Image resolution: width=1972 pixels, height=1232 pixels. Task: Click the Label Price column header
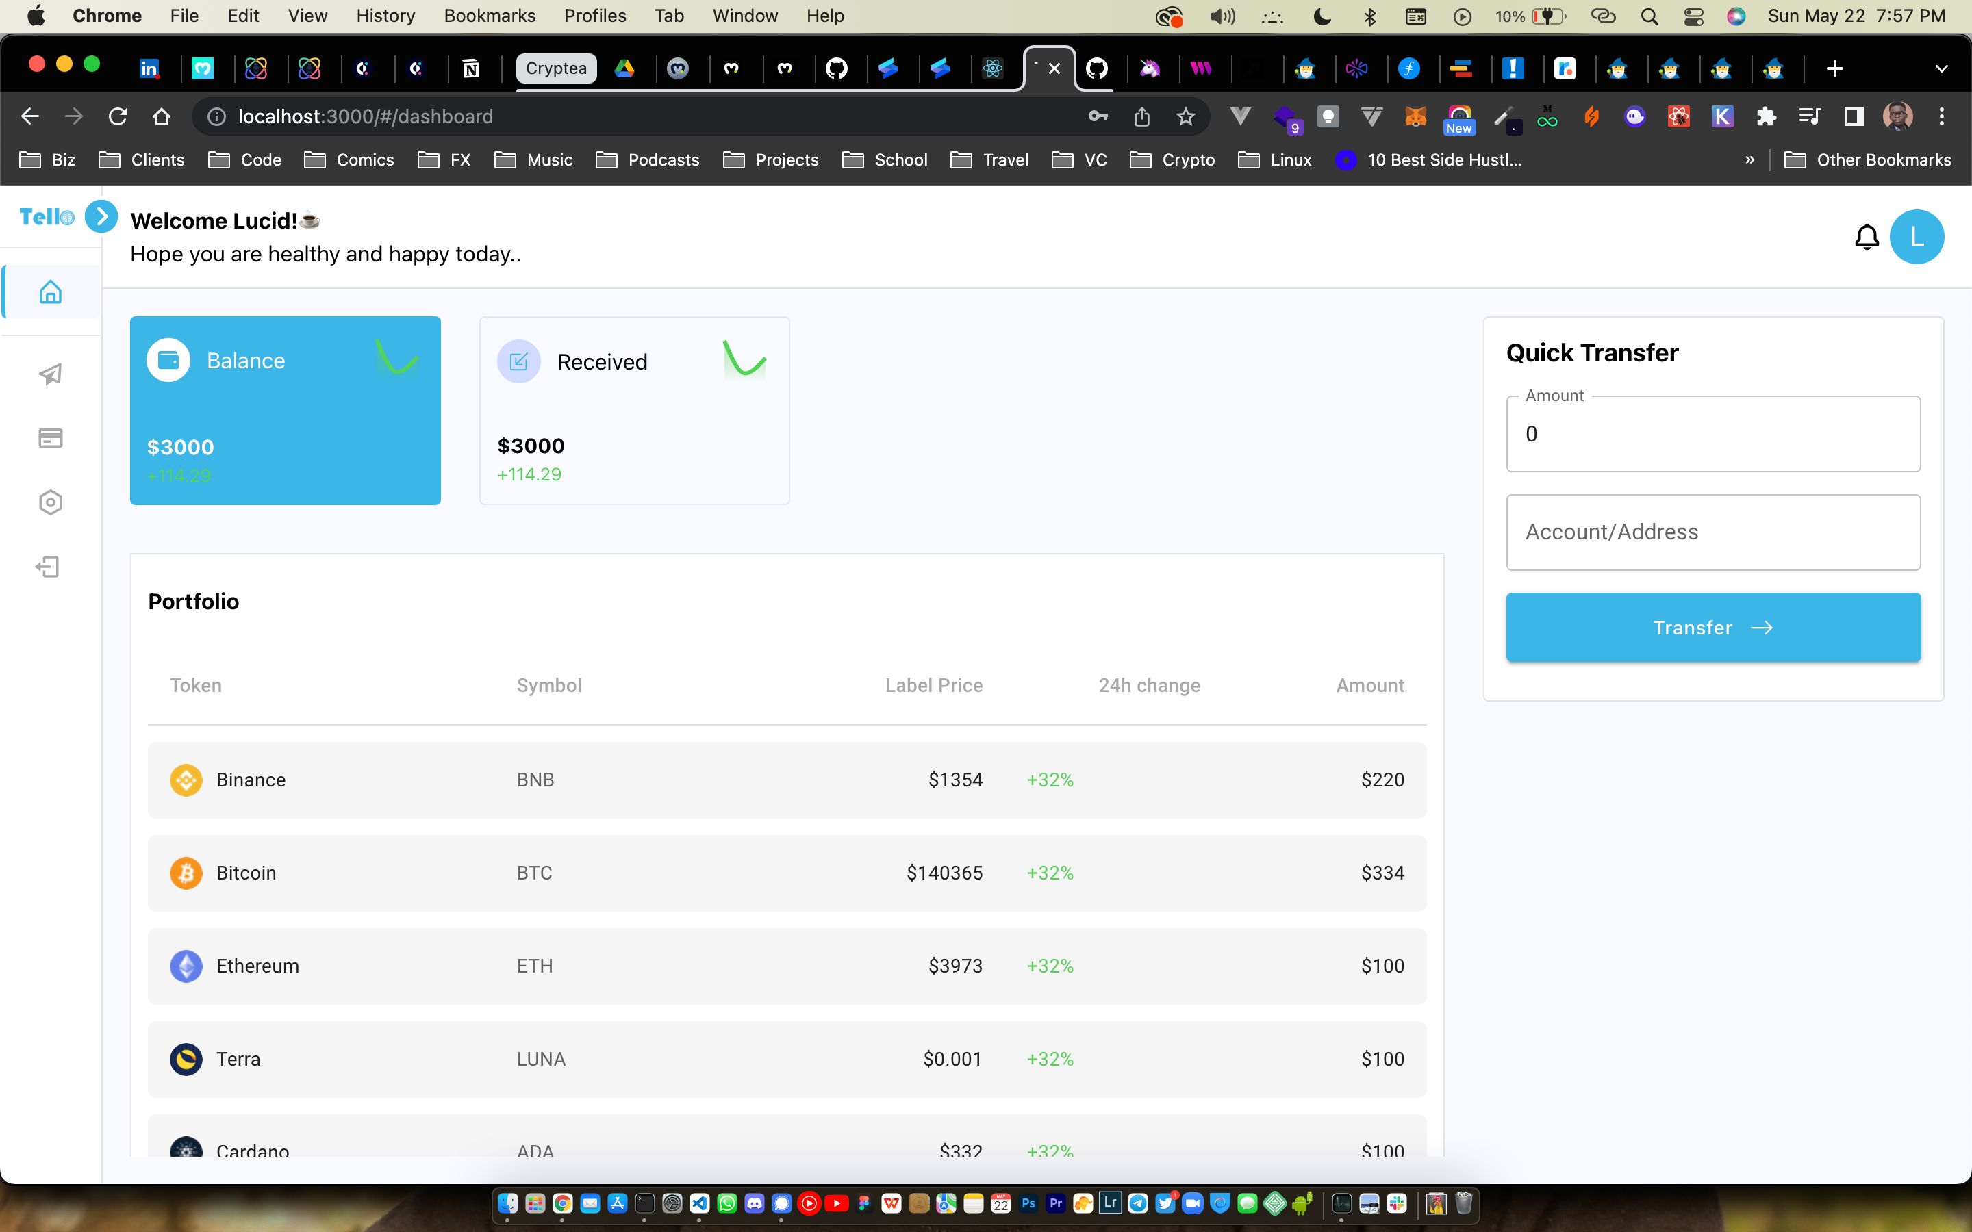coord(934,685)
